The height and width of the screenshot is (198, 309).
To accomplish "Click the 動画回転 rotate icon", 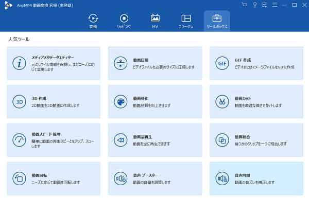I will pos(19,178).
